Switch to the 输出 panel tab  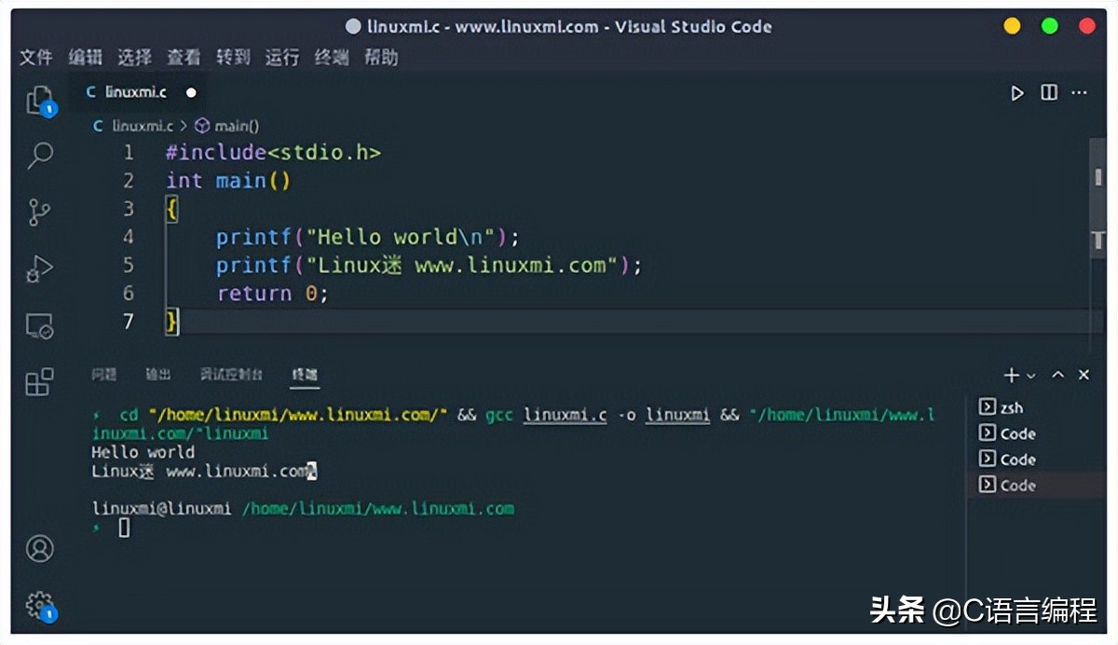(x=158, y=375)
